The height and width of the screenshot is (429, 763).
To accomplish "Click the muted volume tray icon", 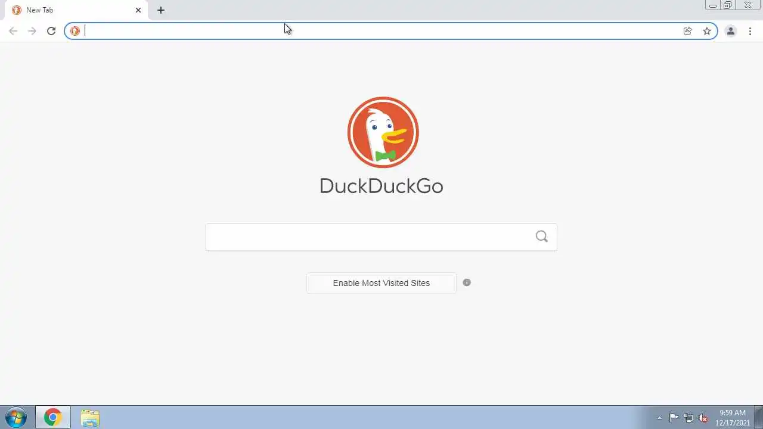I will click(x=703, y=418).
